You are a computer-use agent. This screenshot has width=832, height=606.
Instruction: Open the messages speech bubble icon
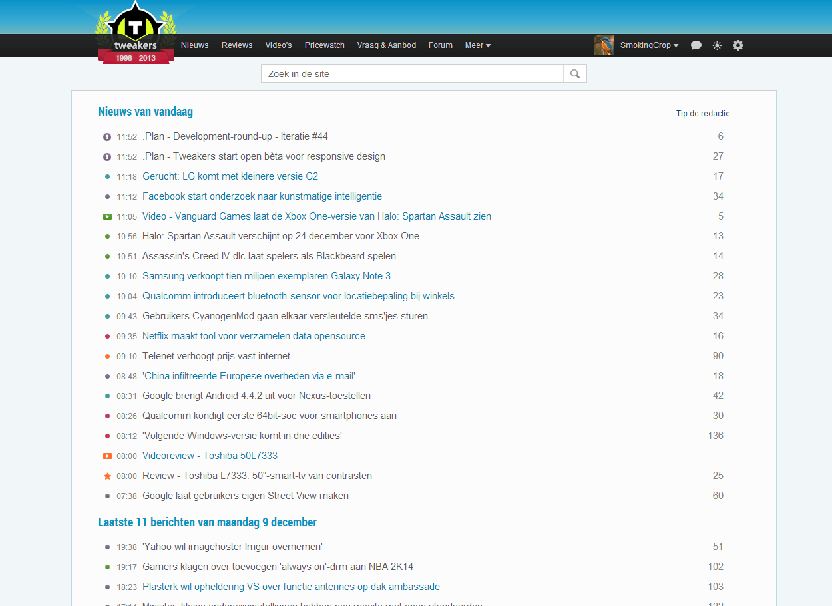[x=696, y=45]
